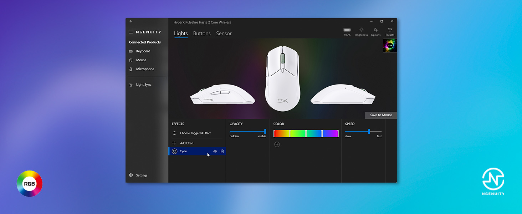Open the Sensor tab
Image resolution: width=522 pixels, height=214 pixels.
224,33
